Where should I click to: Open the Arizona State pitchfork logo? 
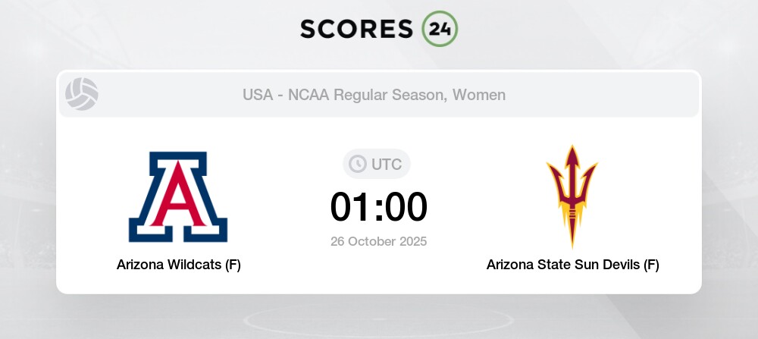(572, 195)
